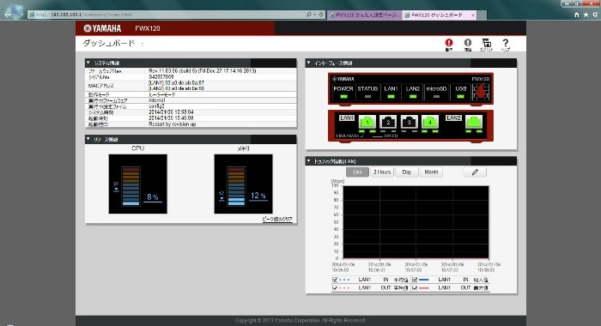Collapse the system information panel
Viewport: 601px width, 326px height.
point(88,63)
